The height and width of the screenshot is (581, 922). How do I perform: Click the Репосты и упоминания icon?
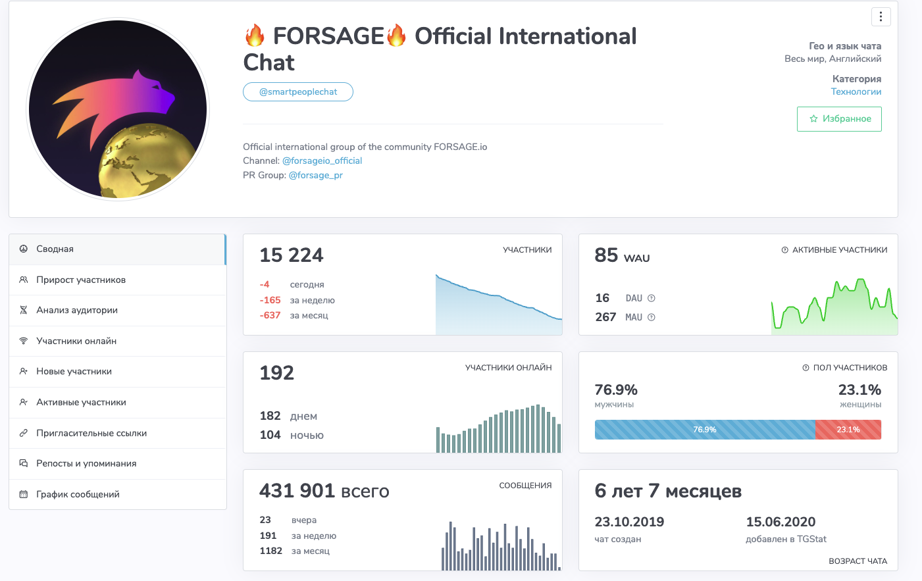click(24, 463)
